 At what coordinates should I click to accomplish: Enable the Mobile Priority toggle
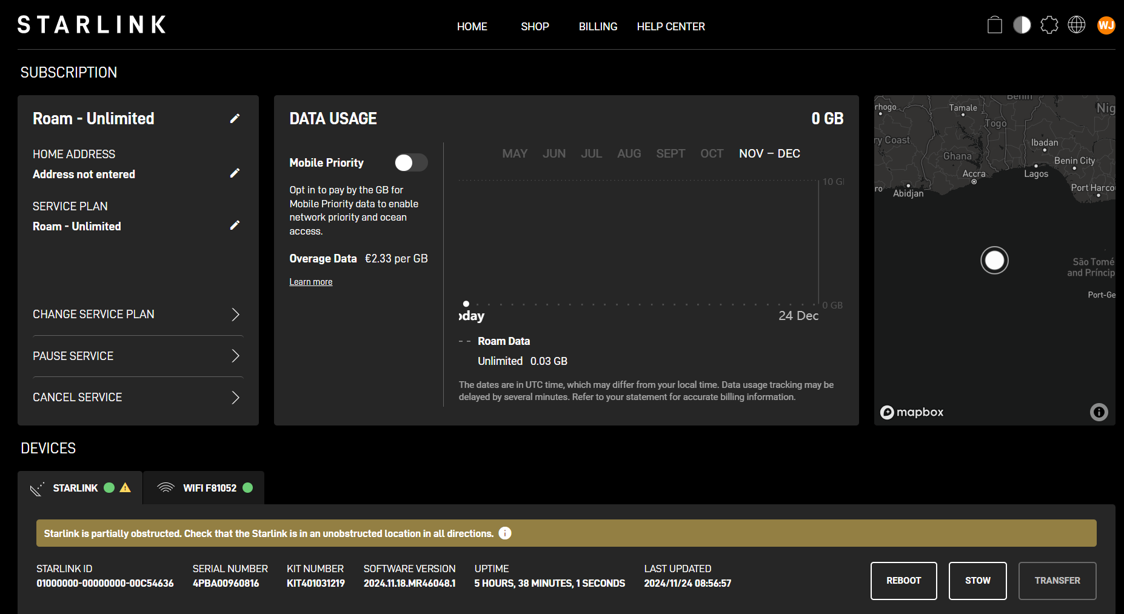click(x=411, y=162)
